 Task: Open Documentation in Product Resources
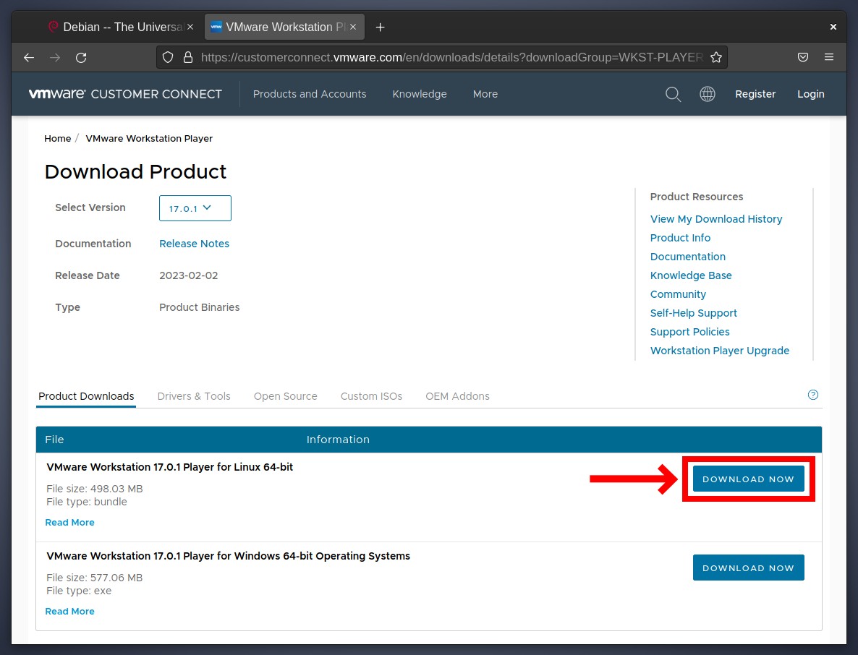(688, 257)
